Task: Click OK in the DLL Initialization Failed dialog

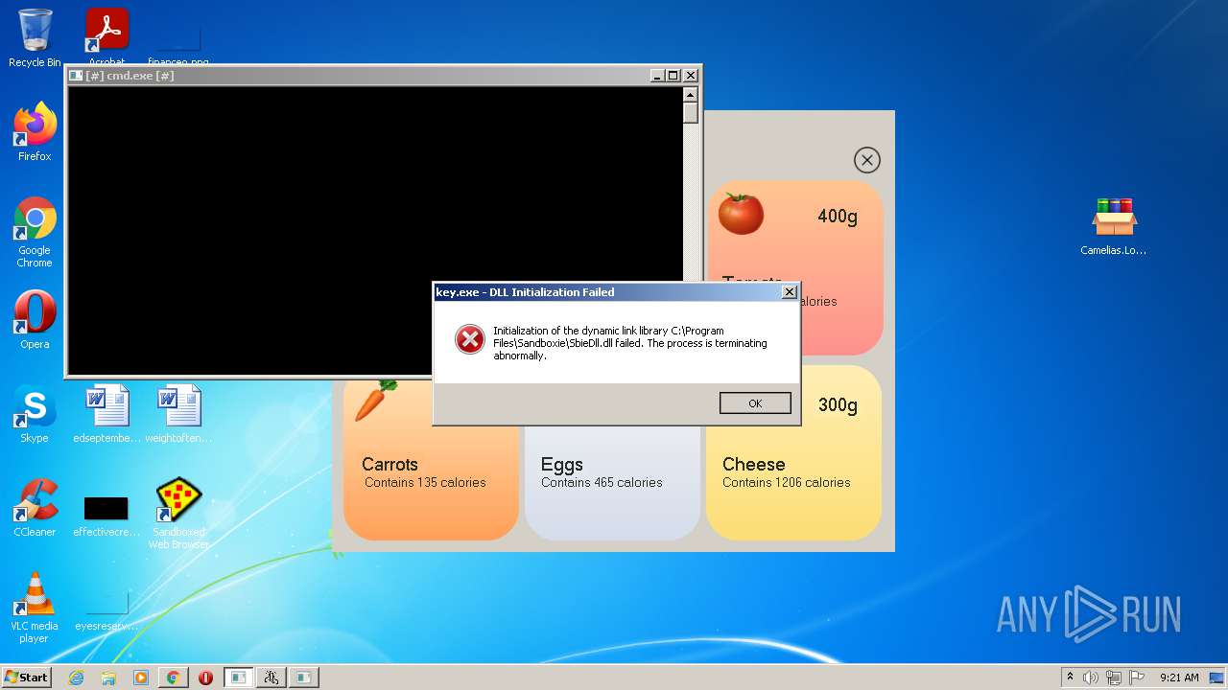Action: click(x=755, y=403)
